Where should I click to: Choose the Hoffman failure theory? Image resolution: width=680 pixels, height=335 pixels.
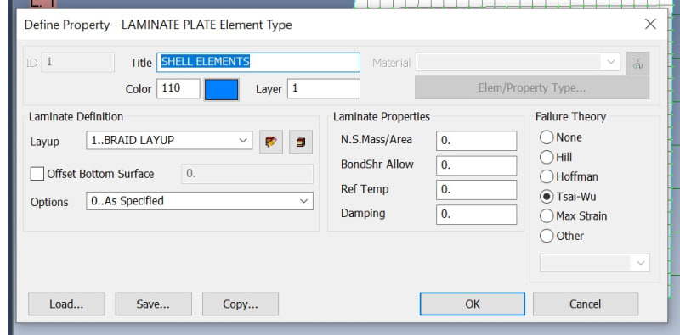pos(547,176)
